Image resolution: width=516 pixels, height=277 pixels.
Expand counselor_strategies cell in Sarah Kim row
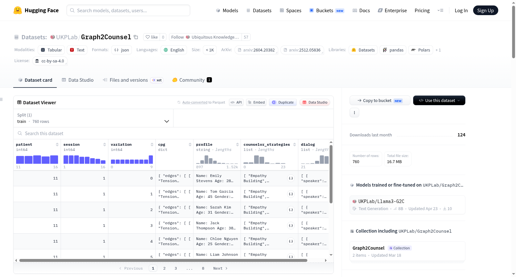click(291, 210)
